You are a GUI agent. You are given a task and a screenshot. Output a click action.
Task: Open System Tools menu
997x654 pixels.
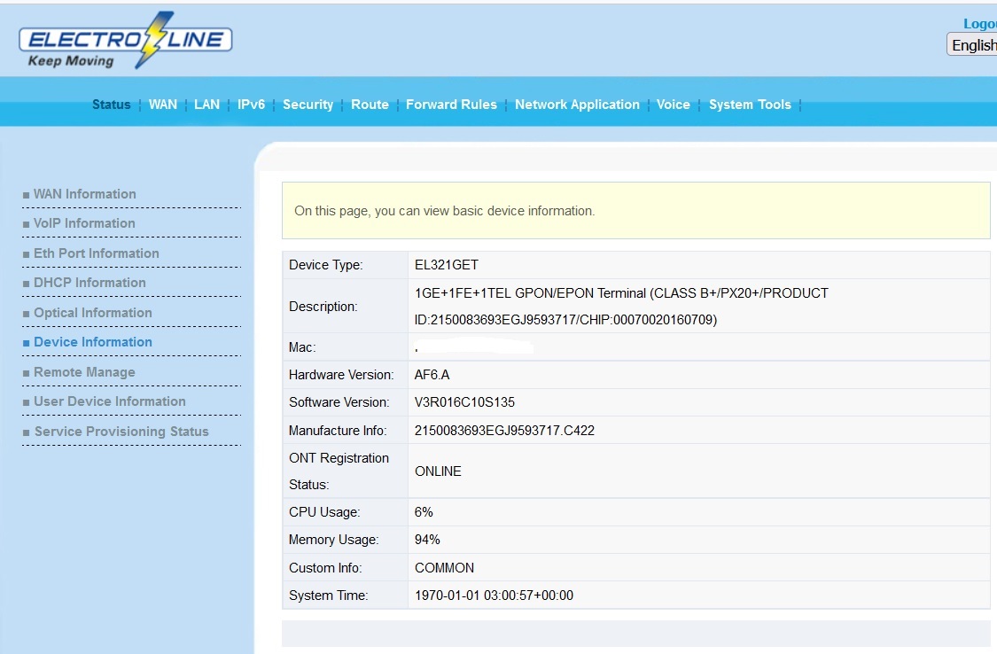click(x=750, y=105)
